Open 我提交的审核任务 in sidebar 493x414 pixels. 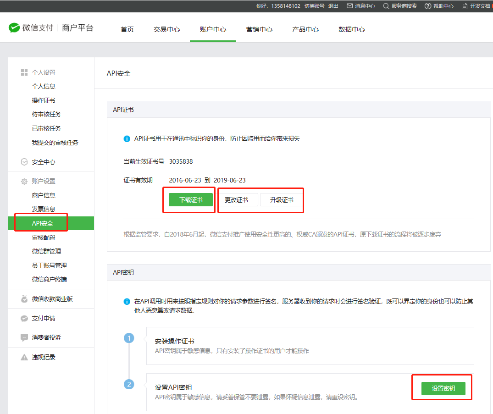point(55,143)
